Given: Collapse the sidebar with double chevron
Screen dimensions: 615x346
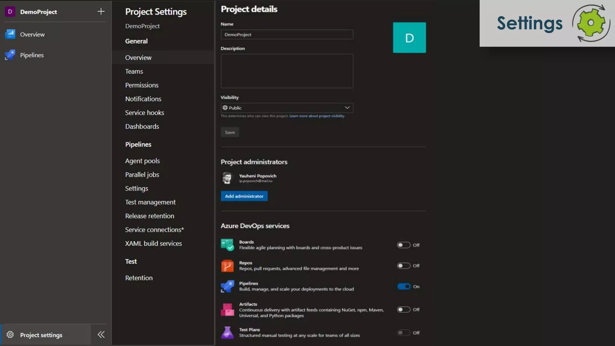Looking at the screenshot, I should point(101,335).
